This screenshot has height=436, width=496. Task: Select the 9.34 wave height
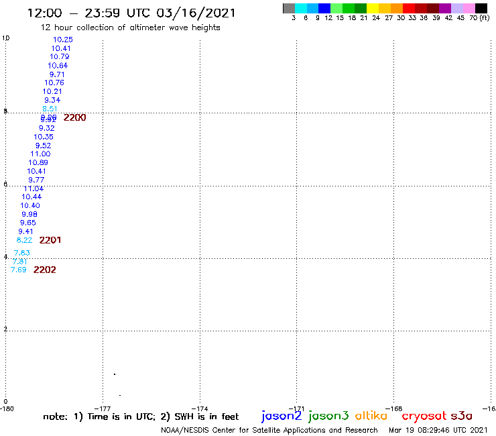[x=52, y=100]
